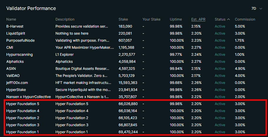Select HyperStake validator name
The image size is (268, 137).
(16, 90)
